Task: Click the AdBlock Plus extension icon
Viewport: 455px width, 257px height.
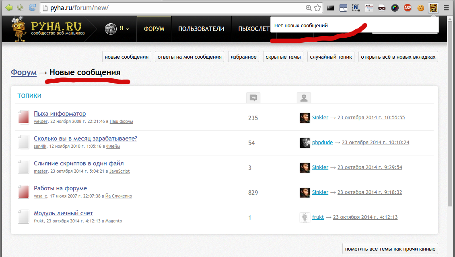Action: (408, 7)
